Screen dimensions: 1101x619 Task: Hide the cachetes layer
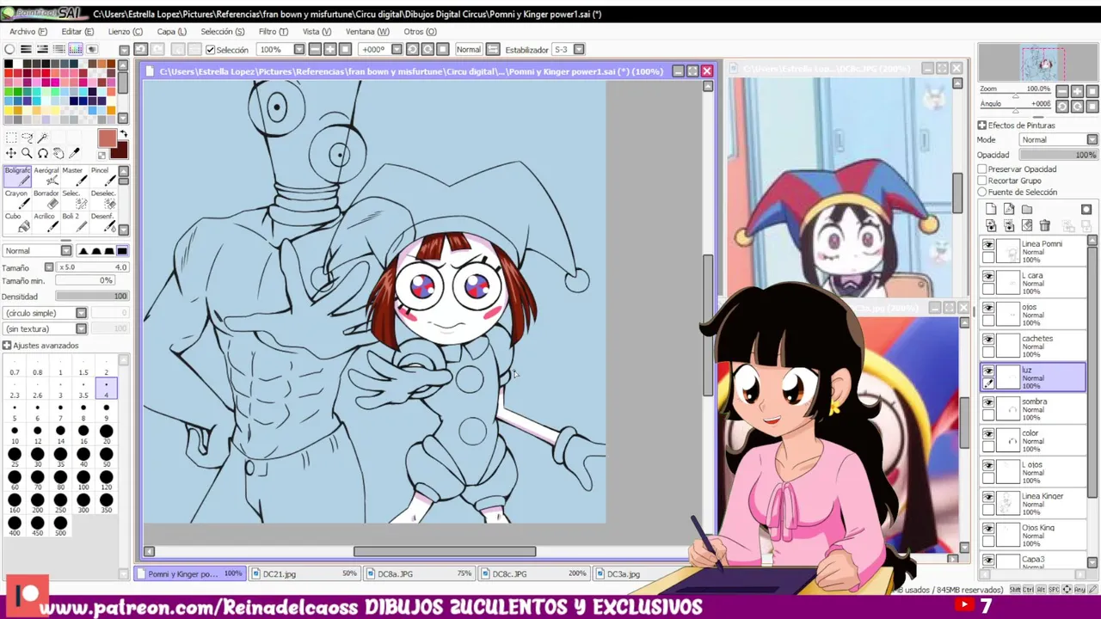click(988, 340)
